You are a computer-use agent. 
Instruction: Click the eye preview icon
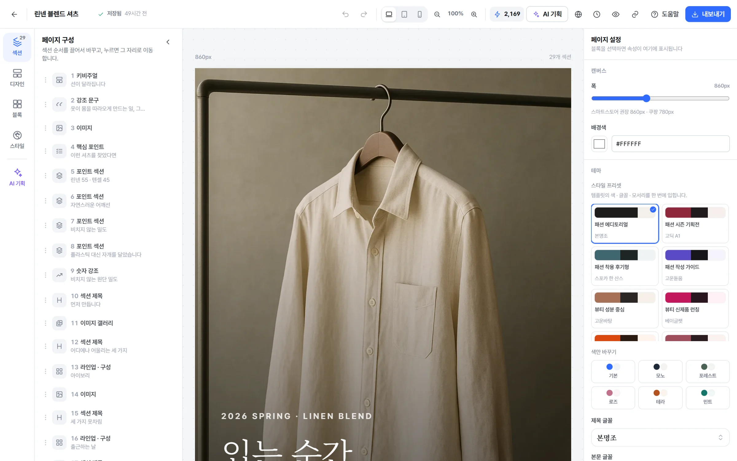point(616,14)
